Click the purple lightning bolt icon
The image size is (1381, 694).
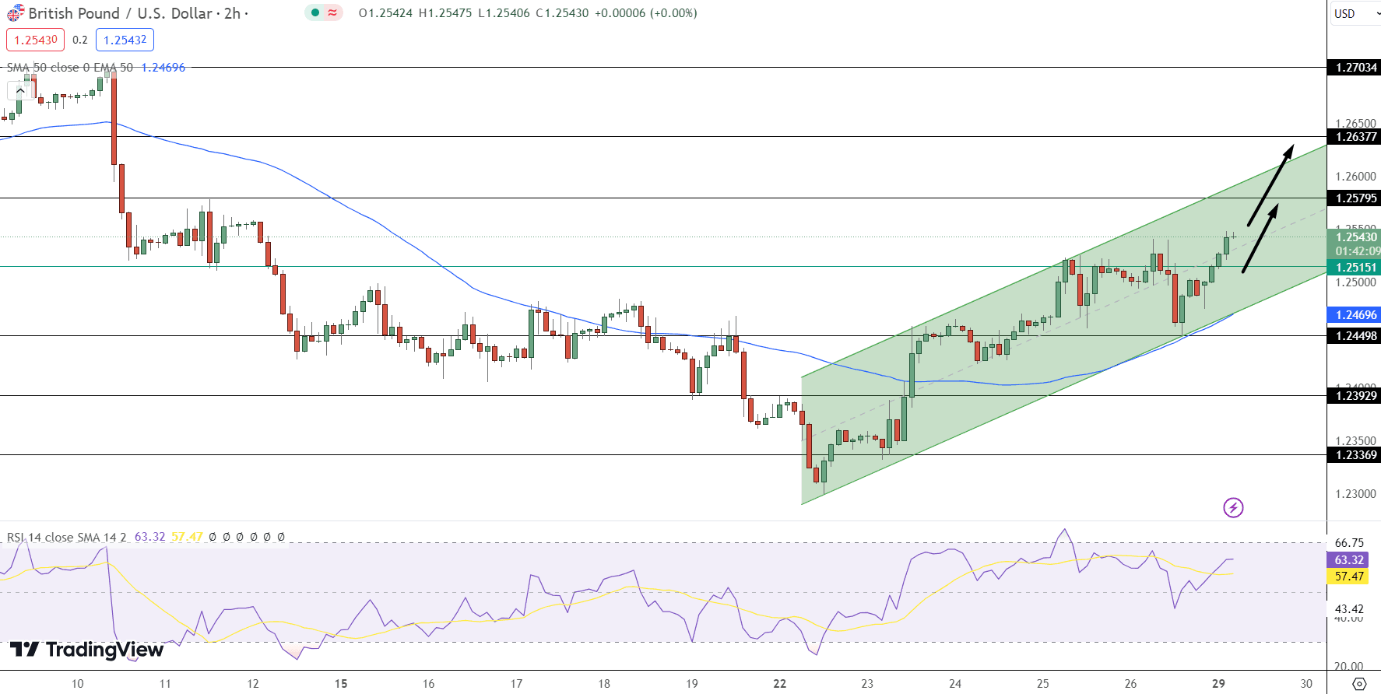point(1233,508)
